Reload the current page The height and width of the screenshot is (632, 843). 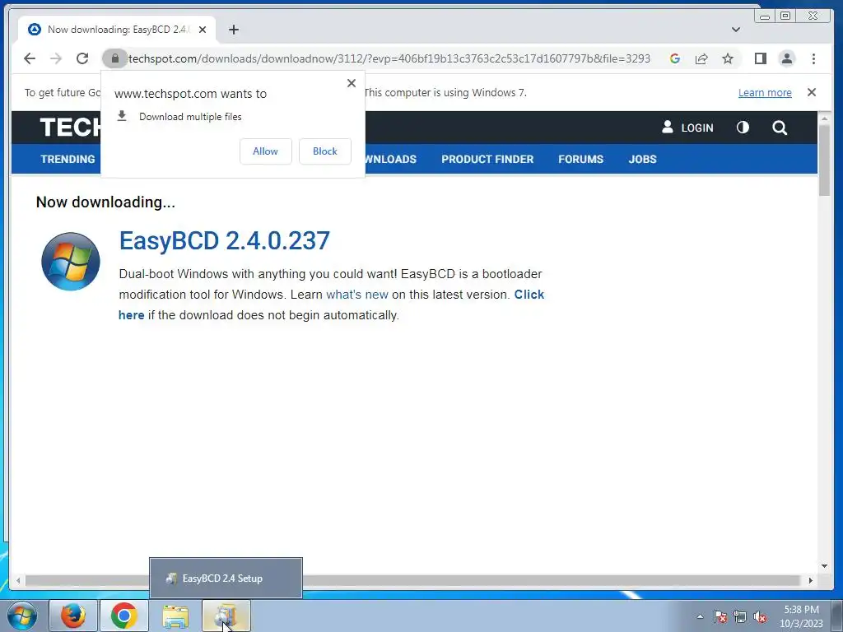pyautogui.click(x=82, y=58)
